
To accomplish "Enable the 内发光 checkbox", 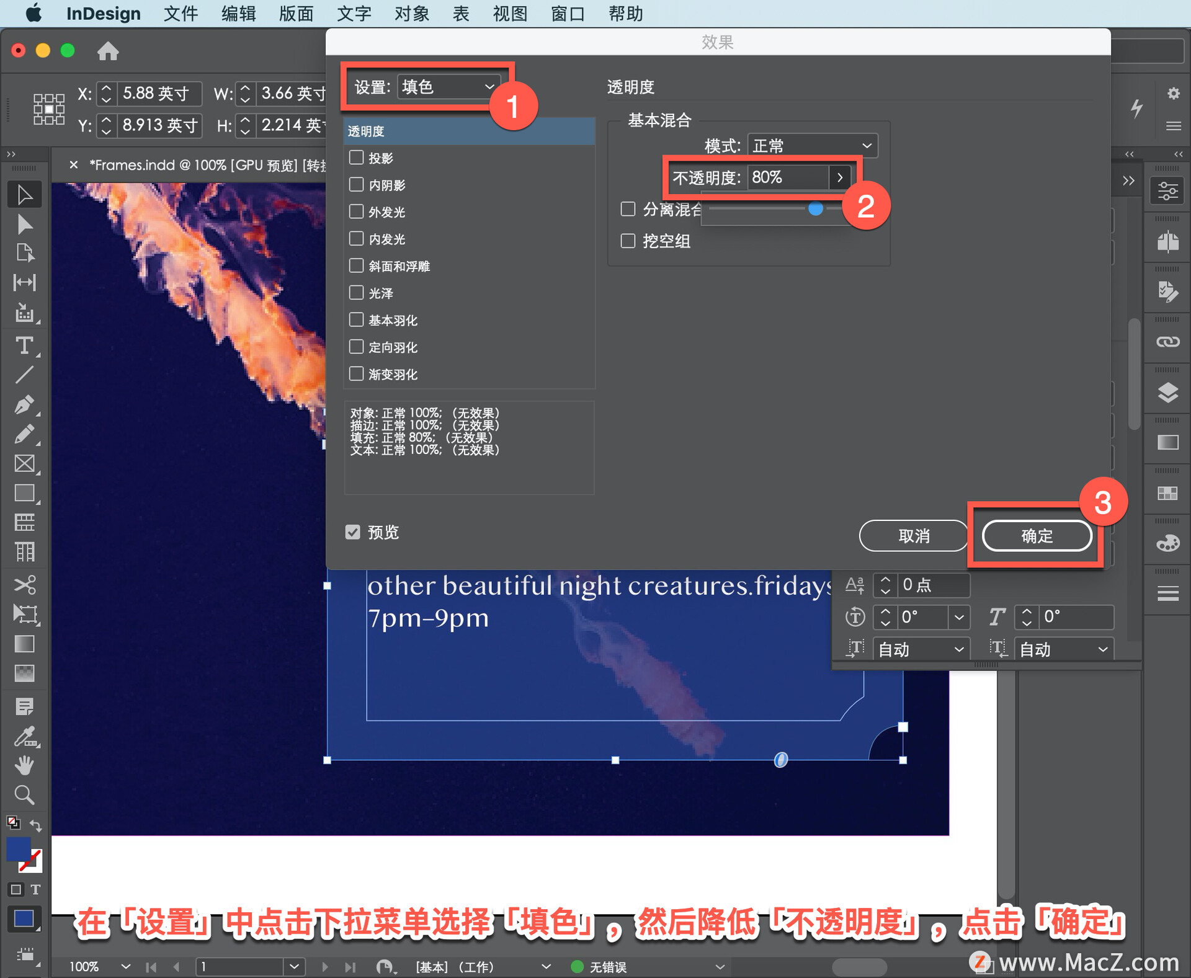I will click(x=356, y=239).
